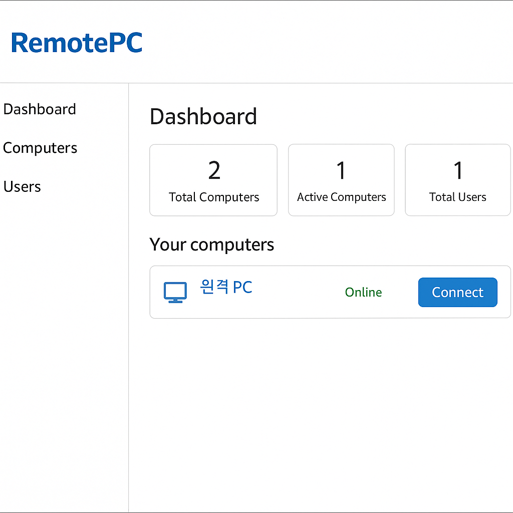The width and height of the screenshot is (513, 513).
Task: Open the Total Users card
Action: click(458, 180)
